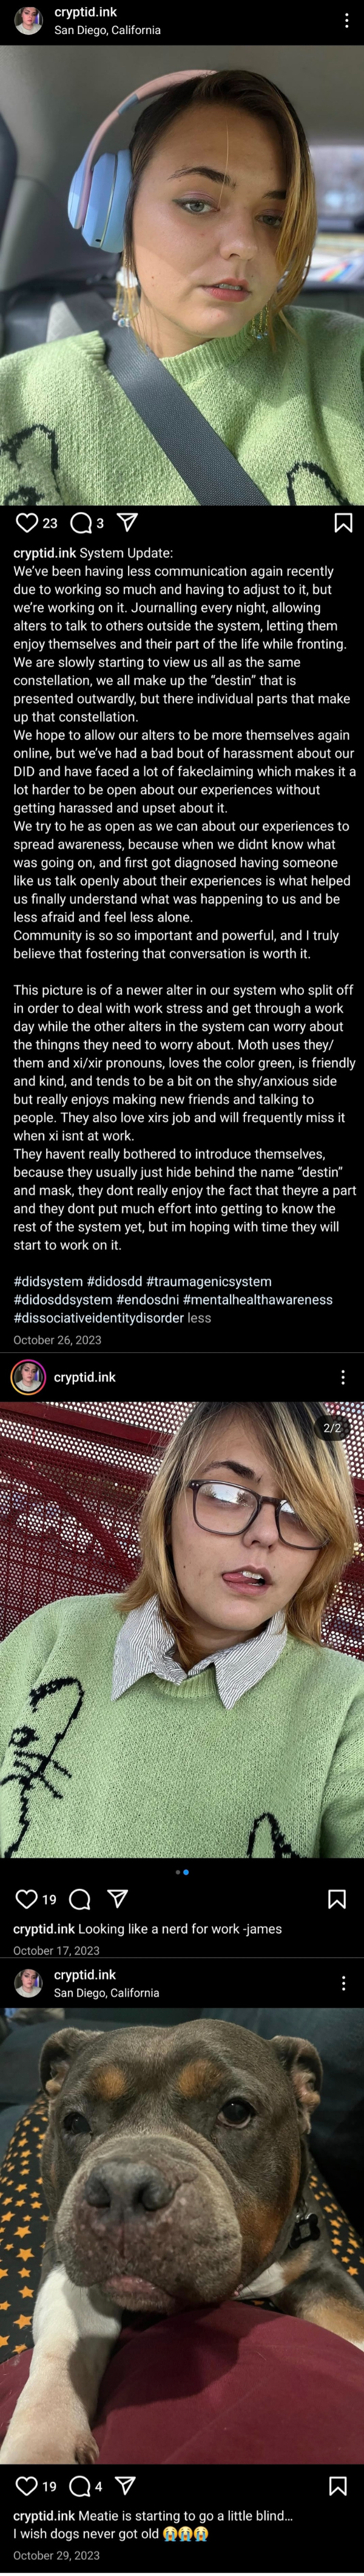This screenshot has height=2576, width=364.
Task: Bookmark the System Update post
Action: point(343,522)
